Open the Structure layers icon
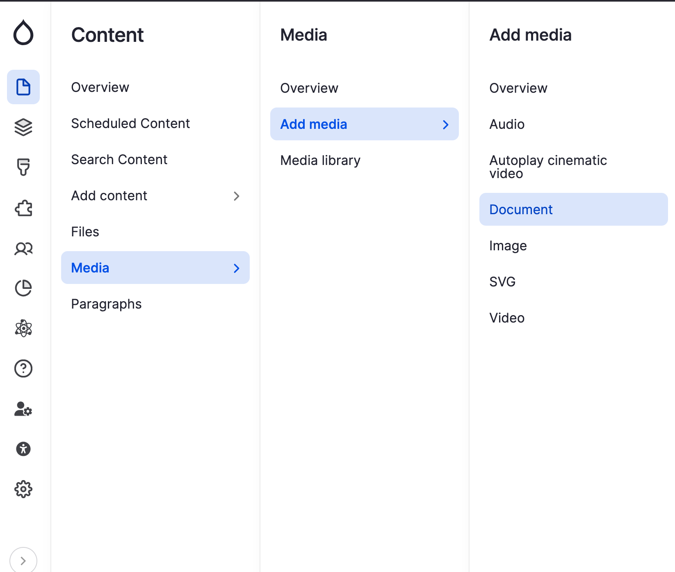The width and height of the screenshot is (675, 572). (23, 127)
